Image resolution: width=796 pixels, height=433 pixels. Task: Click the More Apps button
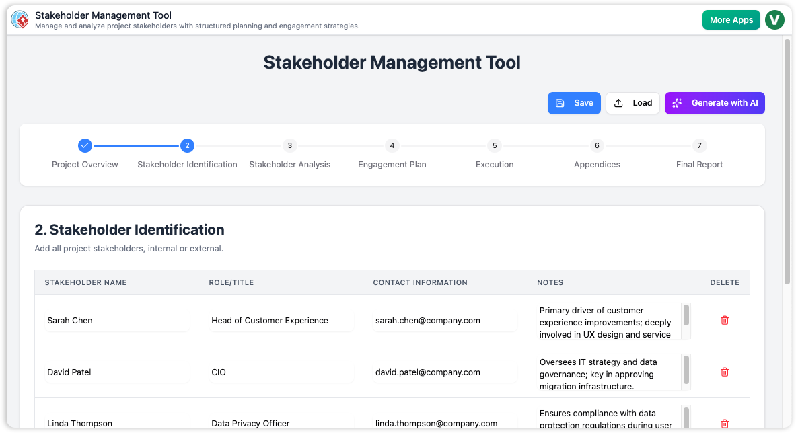731,19
